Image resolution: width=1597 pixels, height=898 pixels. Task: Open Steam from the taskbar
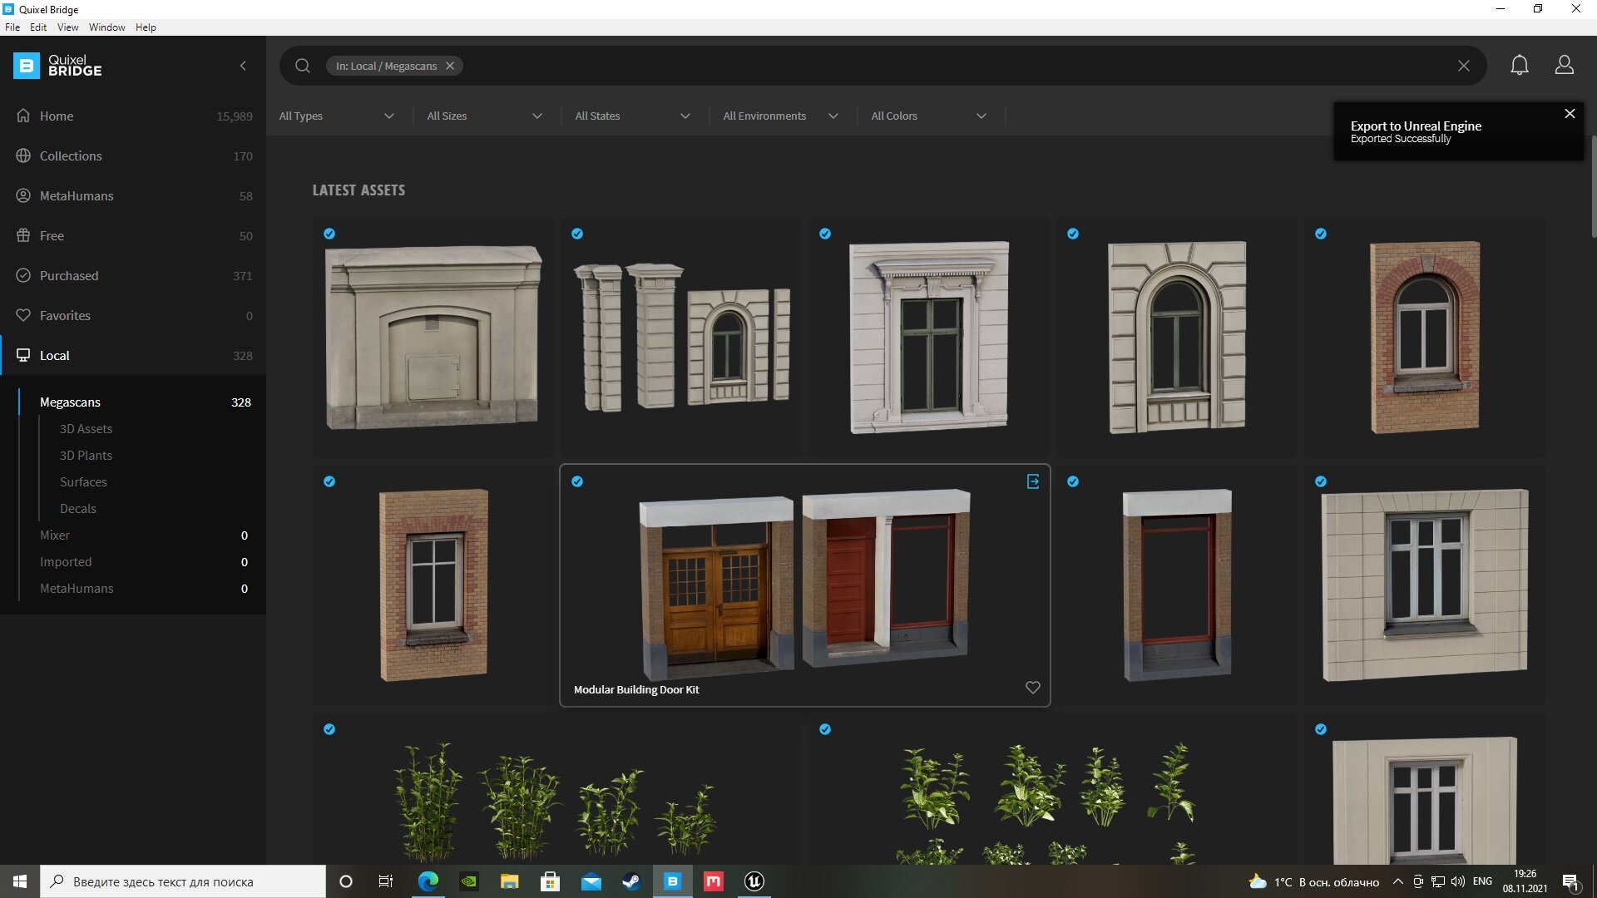point(631,881)
